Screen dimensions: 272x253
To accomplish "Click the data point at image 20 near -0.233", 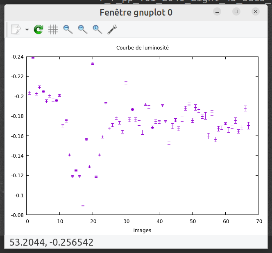I will (x=93, y=63).
